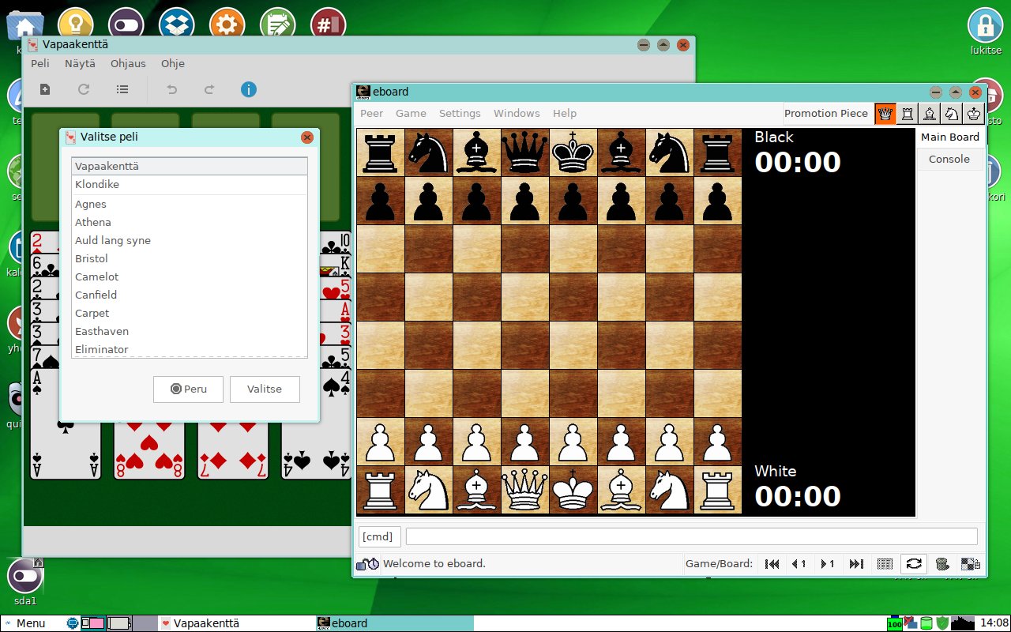Select Canfield in the game list

(190, 295)
